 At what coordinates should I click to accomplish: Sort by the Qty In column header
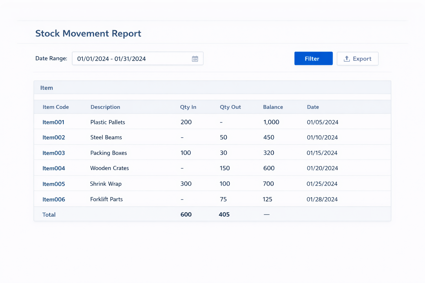(188, 107)
